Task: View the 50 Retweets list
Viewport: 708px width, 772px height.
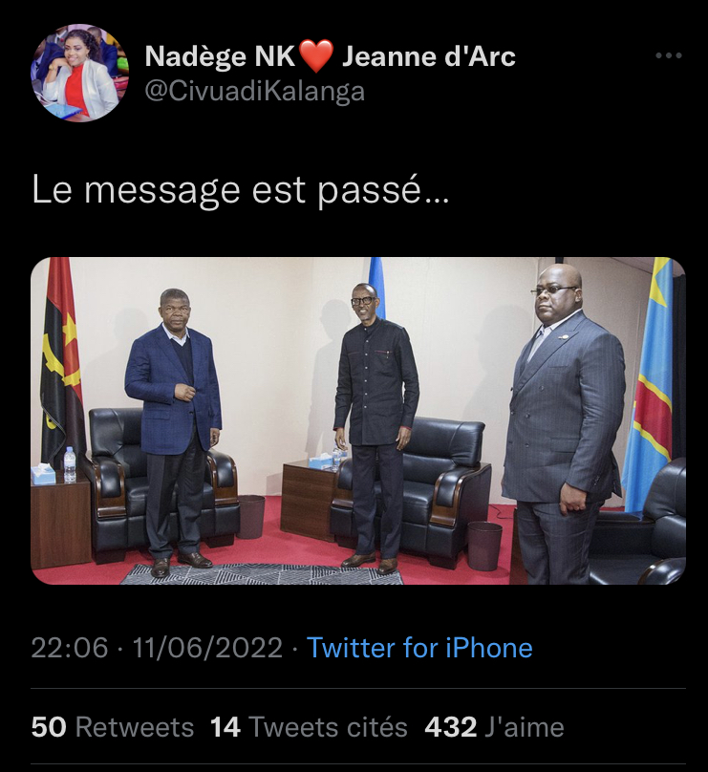Action: point(113,727)
